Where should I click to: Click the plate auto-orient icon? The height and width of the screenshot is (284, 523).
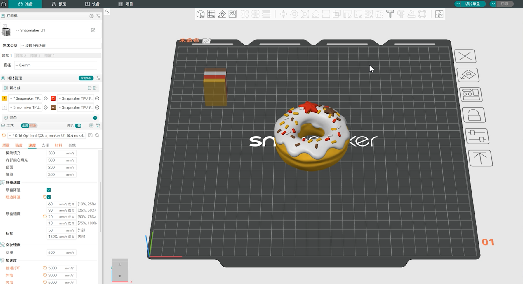point(468,75)
